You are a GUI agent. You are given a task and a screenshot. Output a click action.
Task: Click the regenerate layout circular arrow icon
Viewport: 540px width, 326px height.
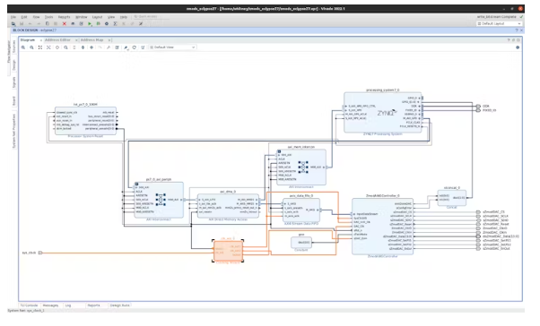pos(135,47)
